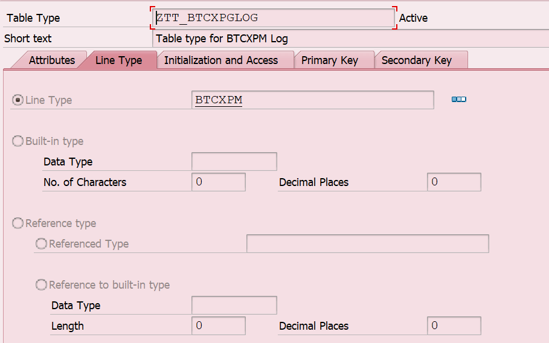Choose the Referenced Type radio option
The height and width of the screenshot is (343, 549).
pyautogui.click(x=41, y=243)
